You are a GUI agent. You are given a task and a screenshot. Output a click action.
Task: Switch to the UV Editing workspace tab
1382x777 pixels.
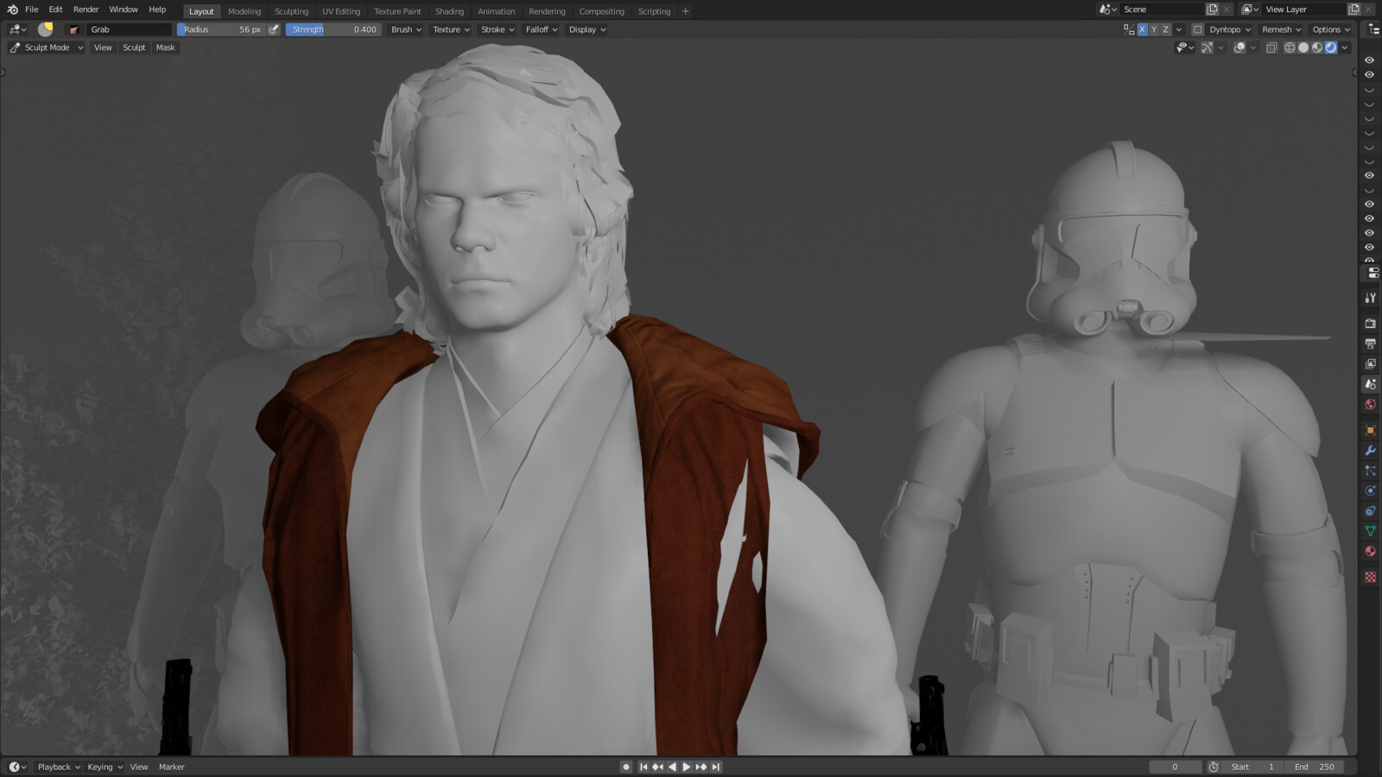[x=341, y=11]
